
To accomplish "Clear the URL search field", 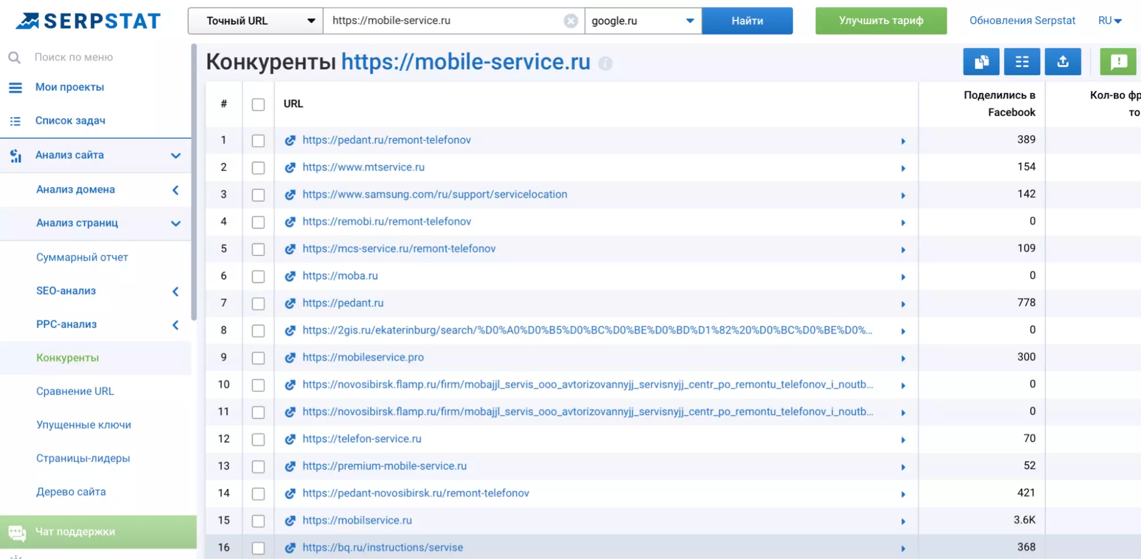I will click(570, 21).
